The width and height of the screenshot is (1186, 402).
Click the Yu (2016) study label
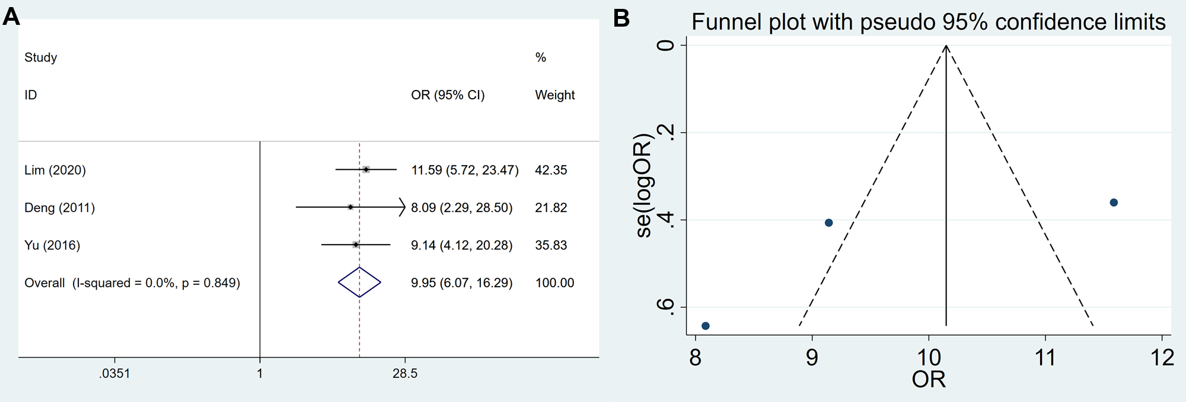(52, 245)
